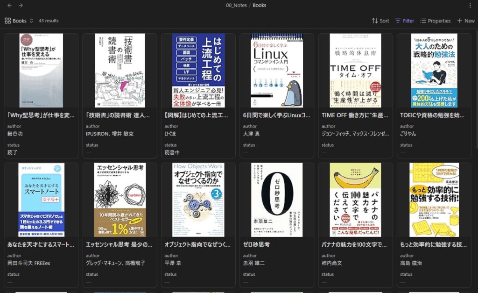This screenshot has height=293, width=478.
Task: Click the author ジョン・フィッチ、マックス・フレンゼ...
Action: click(355, 134)
